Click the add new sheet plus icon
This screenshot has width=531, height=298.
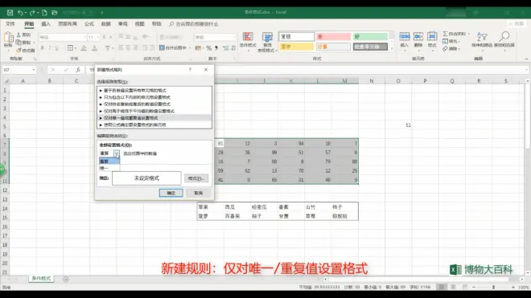[66, 280]
